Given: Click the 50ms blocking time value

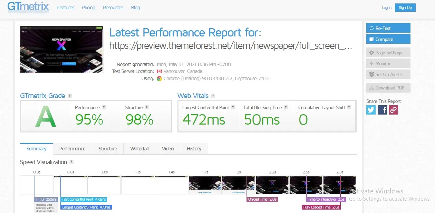Looking at the screenshot, I should [262, 120].
